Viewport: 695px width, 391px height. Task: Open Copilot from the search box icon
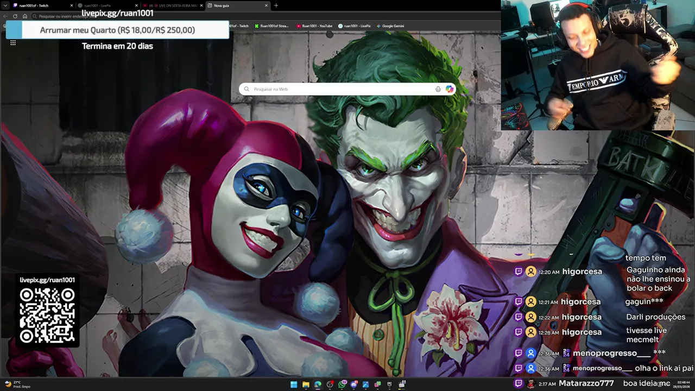pos(450,89)
